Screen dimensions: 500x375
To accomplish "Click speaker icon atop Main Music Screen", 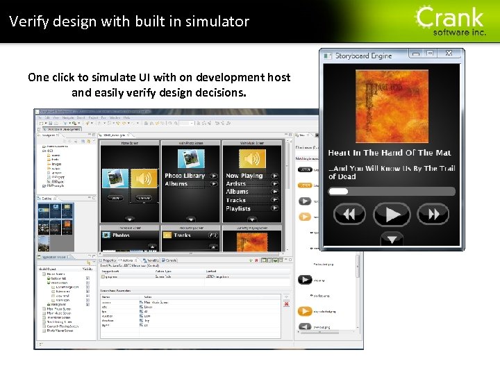I will coord(252,158).
